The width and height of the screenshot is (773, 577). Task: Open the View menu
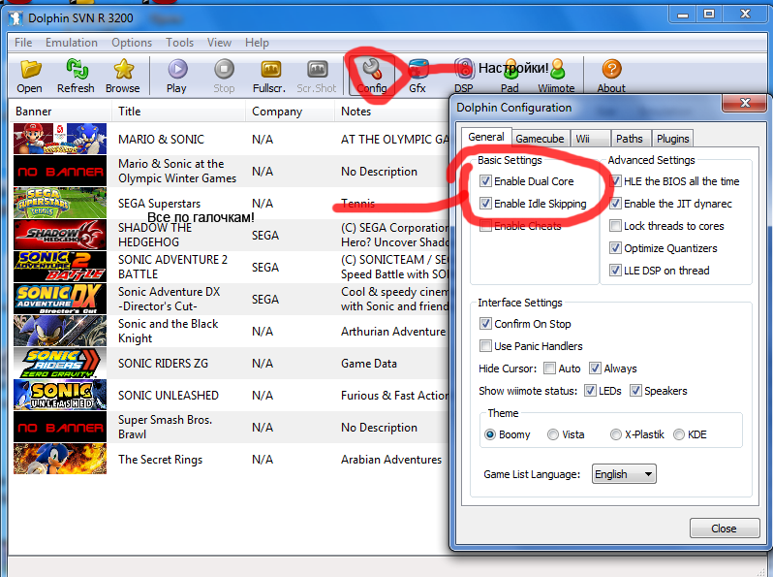click(219, 43)
